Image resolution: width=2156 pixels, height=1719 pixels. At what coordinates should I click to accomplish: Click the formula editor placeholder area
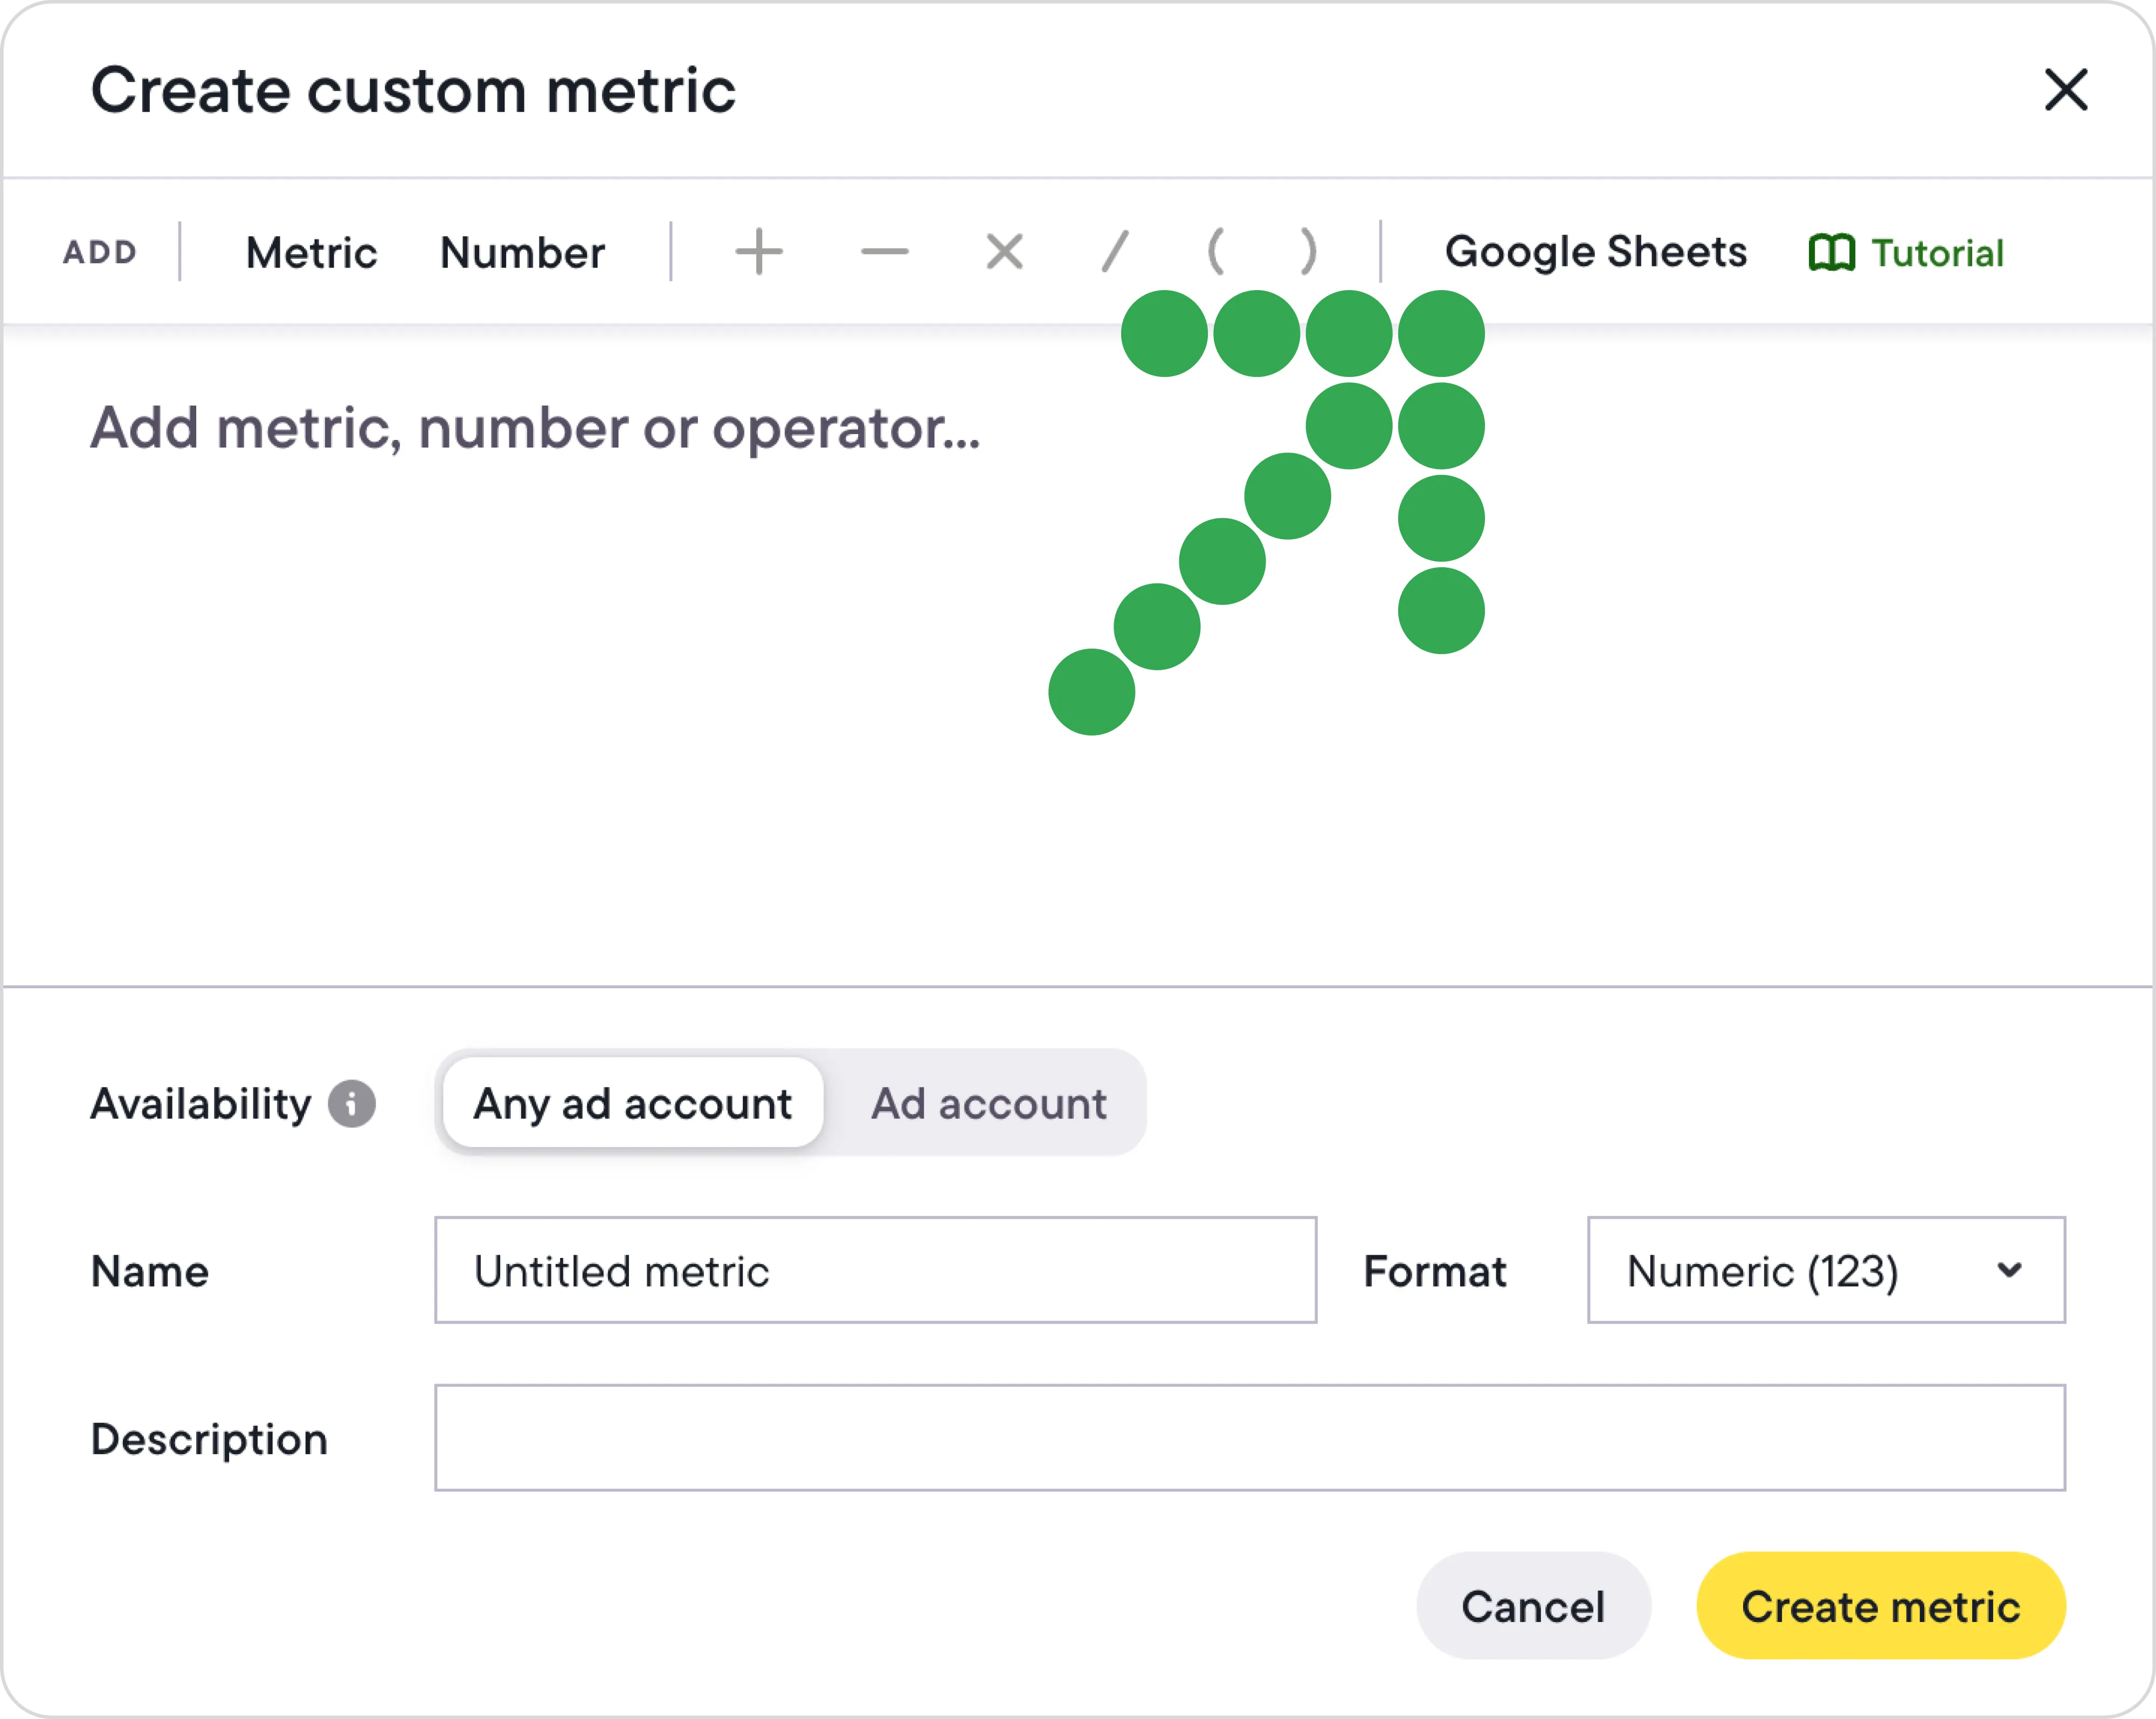coord(535,429)
